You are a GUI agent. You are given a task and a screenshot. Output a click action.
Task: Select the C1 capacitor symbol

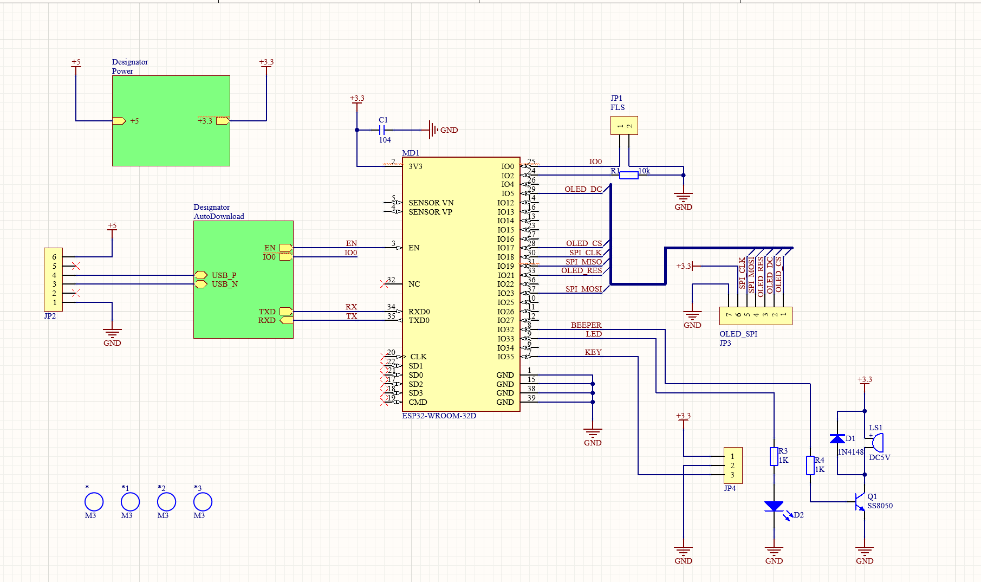coord(382,130)
